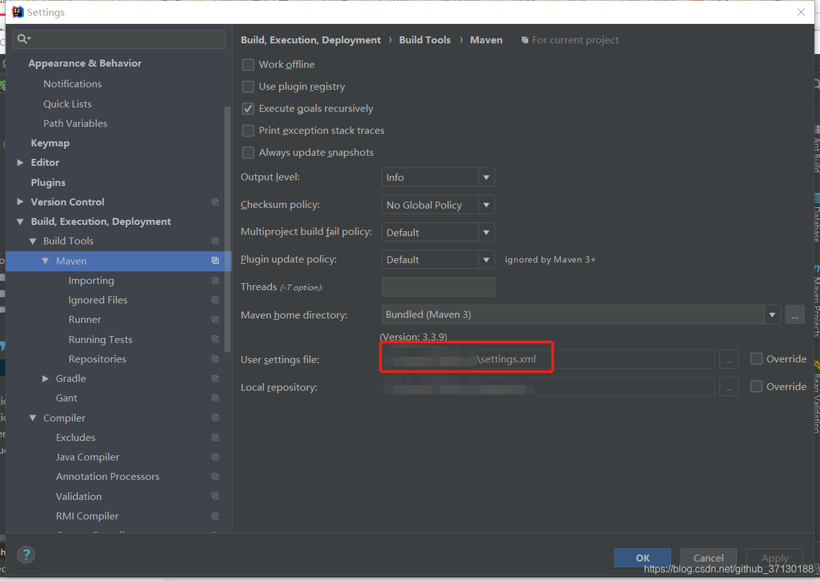This screenshot has width=820, height=581.
Task: Click project-level icon beside Excludes
Action: tap(215, 437)
